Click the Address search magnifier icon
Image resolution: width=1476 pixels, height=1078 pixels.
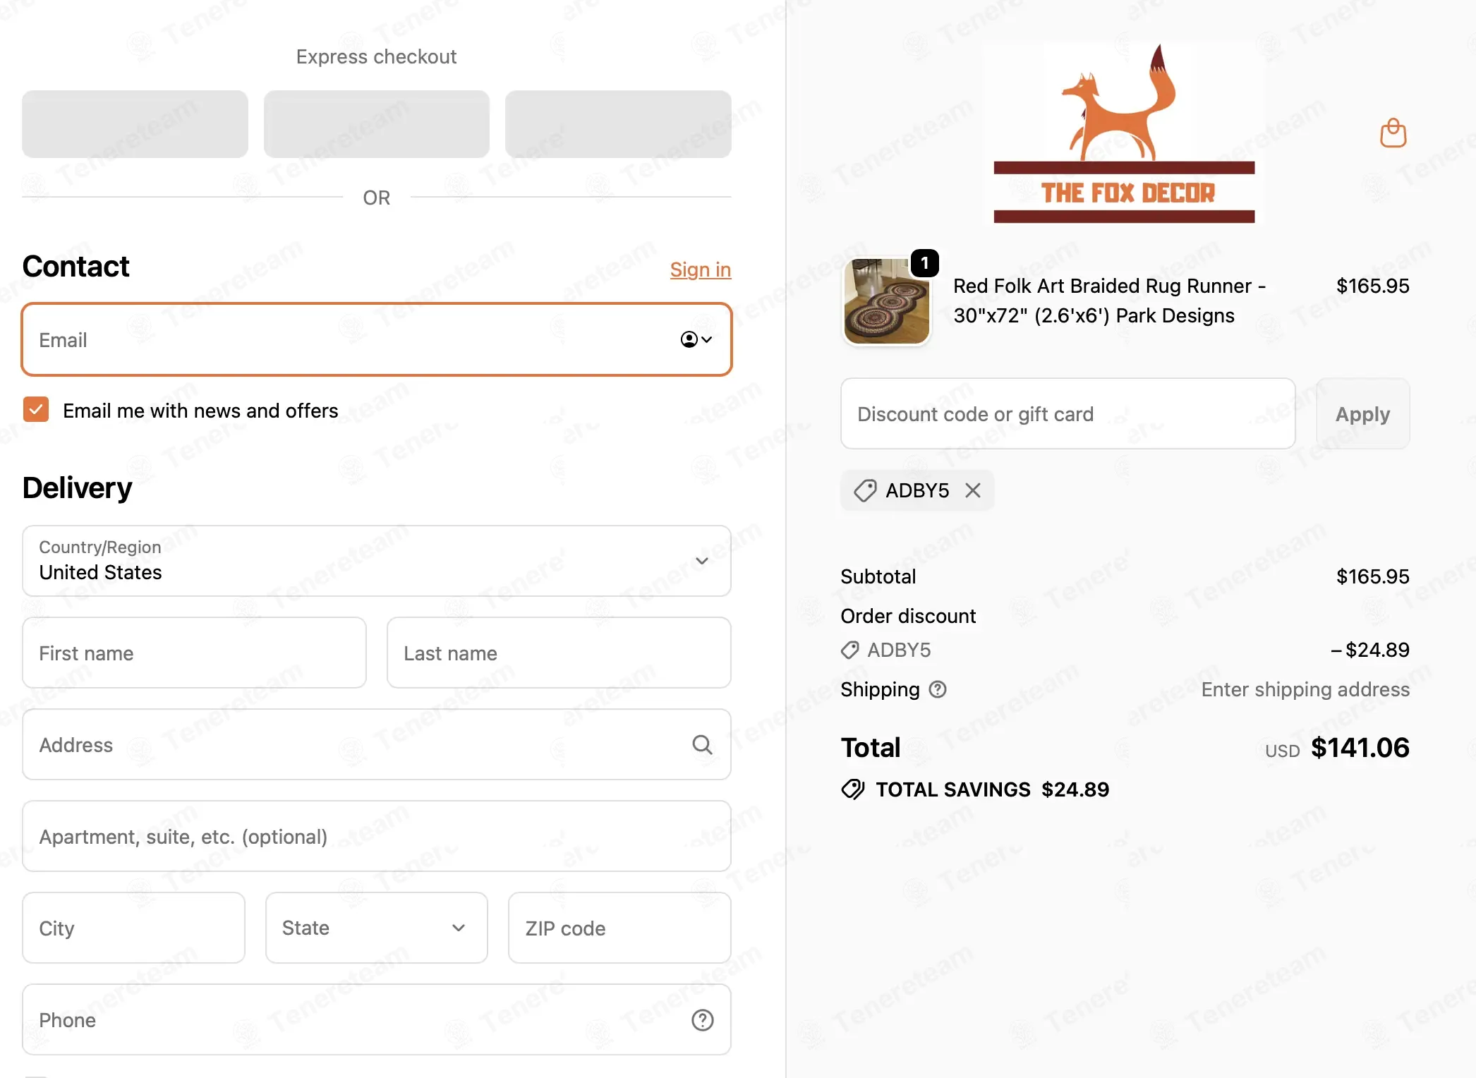[702, 744]
